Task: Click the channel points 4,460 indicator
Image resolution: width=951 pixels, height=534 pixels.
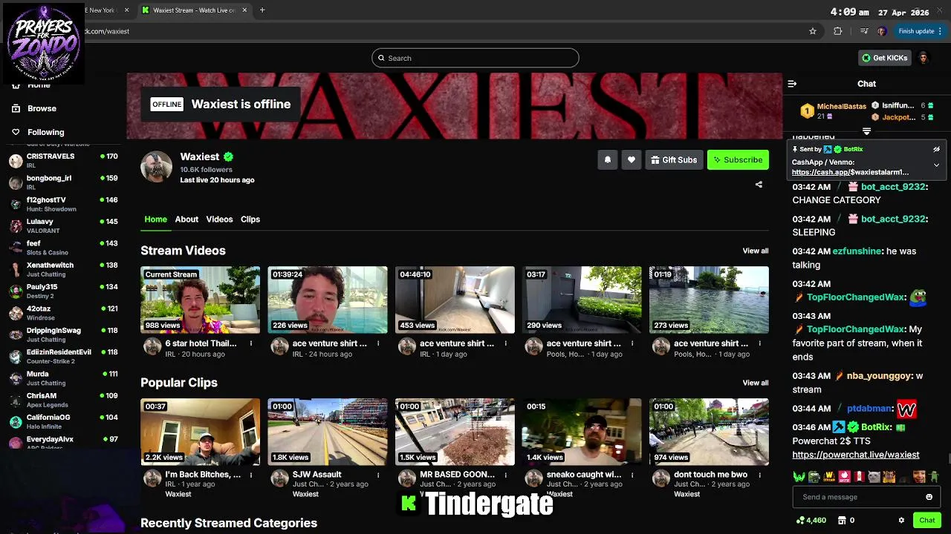Action: coord(811,521)
